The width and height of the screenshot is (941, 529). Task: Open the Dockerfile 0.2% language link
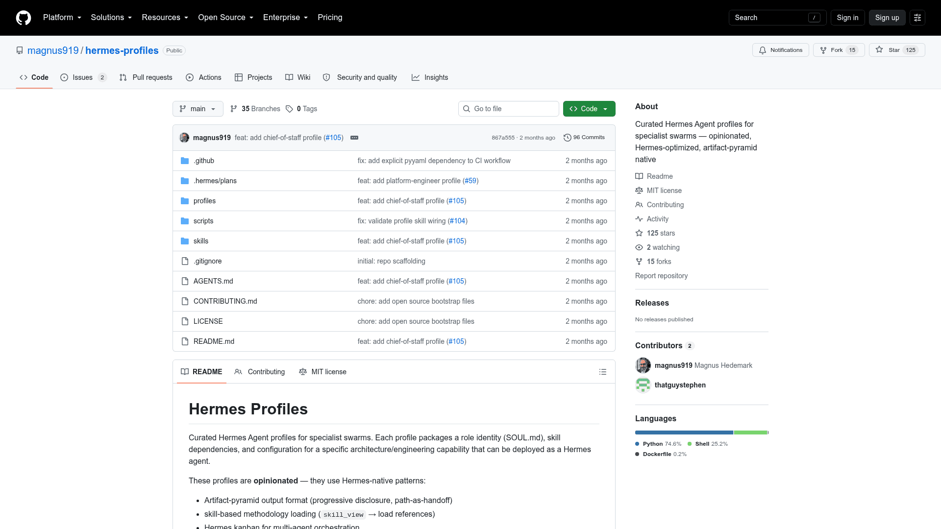(x=661, y=454)
